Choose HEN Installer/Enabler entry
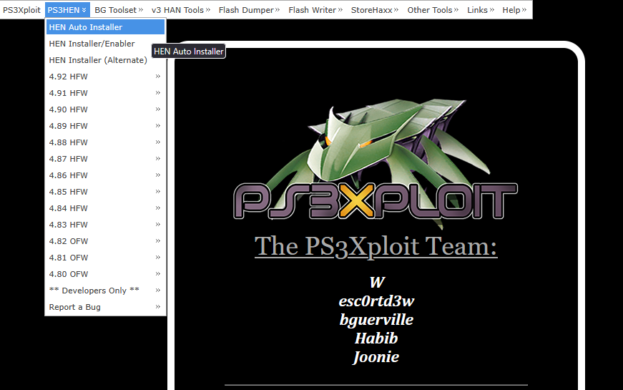623x390 pixels. (x=105, y=44)
